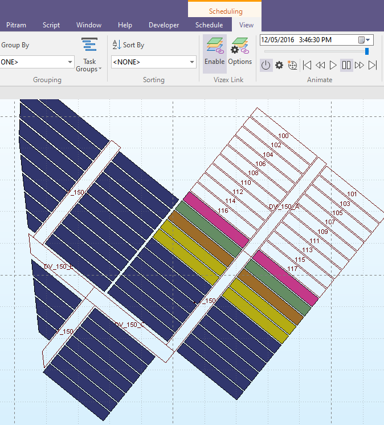Image resolution: width=384 pixels, height=425 pixels.
Task: Click the animation timeline slider handle
Action: click(367, 51)
